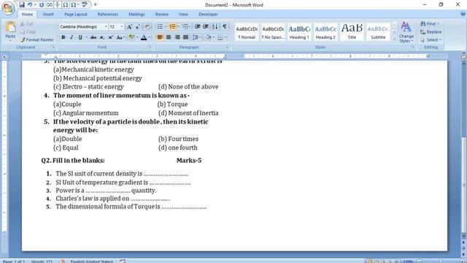Image resolution: width=467 pixels, height=263 pixels.
Task: Open the Mailings tab
Action: pos(136,14)
